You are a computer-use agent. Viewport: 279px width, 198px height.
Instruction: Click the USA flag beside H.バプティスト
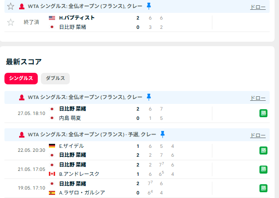[52, 18]
